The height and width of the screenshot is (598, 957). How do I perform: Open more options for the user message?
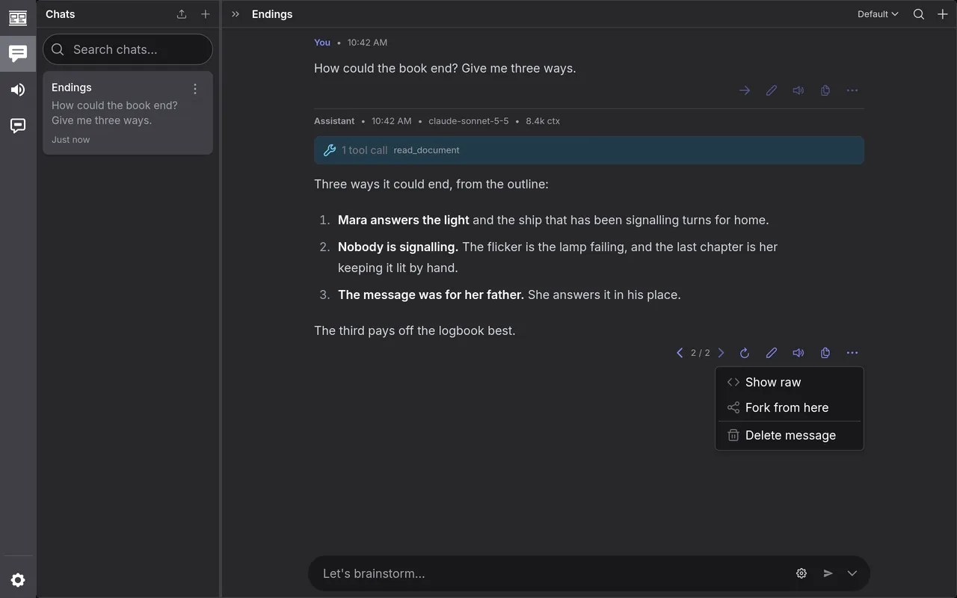coord(852,90)
